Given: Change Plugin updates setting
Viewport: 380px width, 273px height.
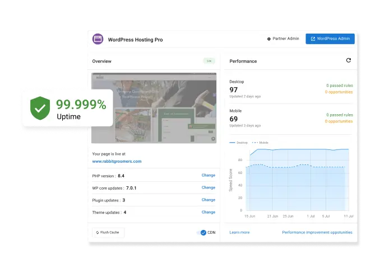Looking at the screenshot, I should pyautogui.click(x=208, y=200).
